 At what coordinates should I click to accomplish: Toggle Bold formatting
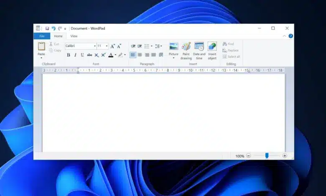(69, 55)
